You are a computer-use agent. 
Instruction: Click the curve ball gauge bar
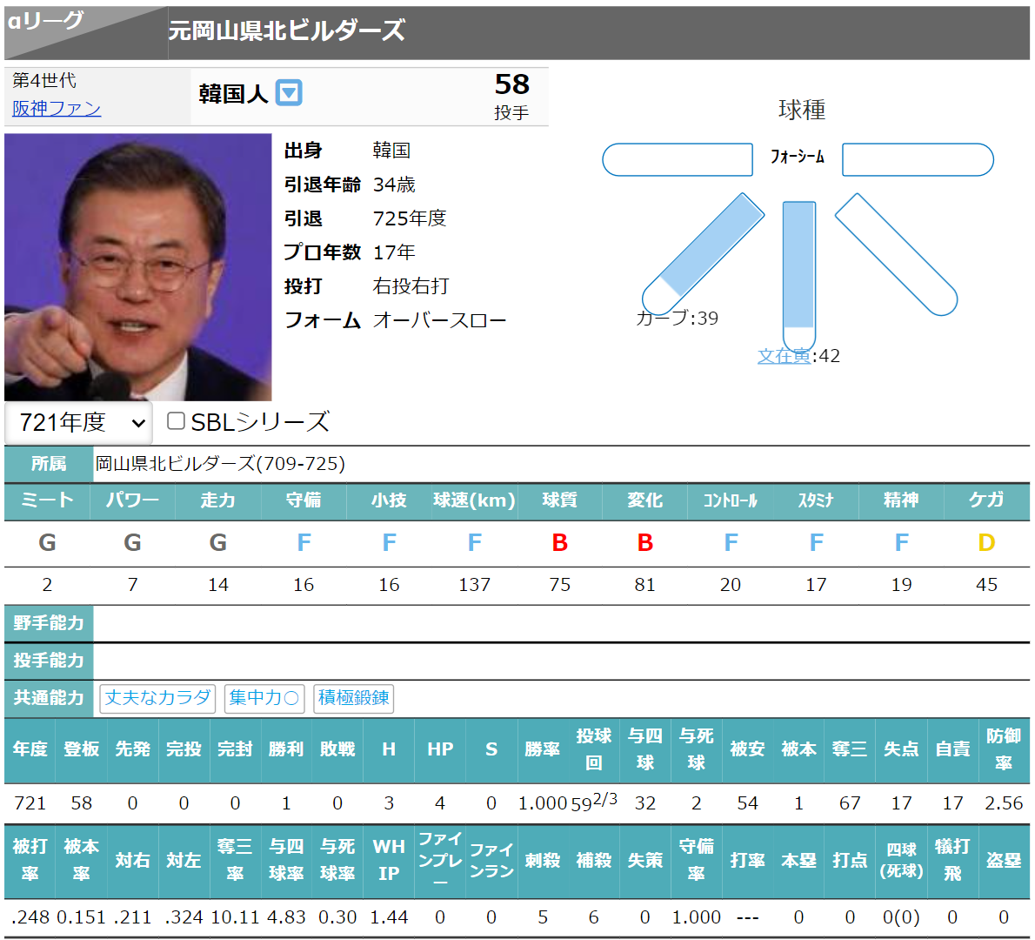tap(704, 252)
